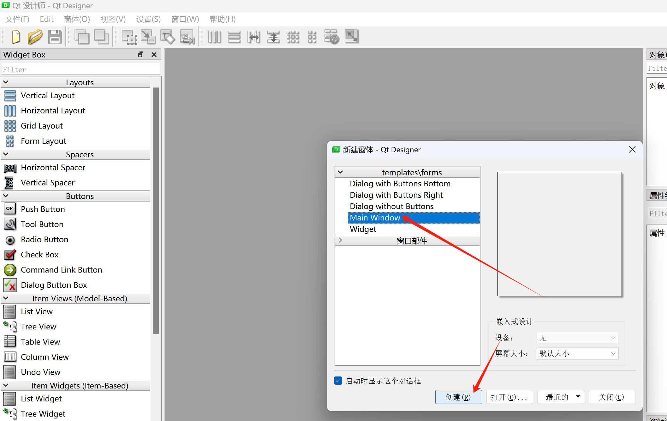
Task: Float the Widget Box panel
Action: point(141,55)
